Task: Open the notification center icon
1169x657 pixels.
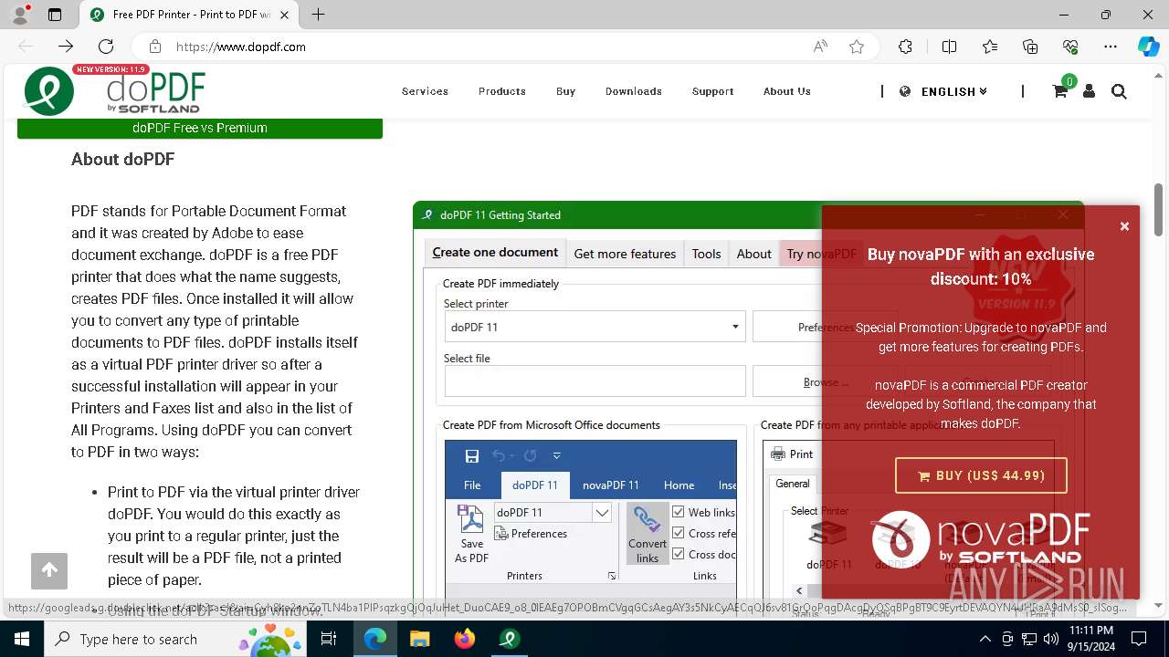Action: pos(1139,639)
